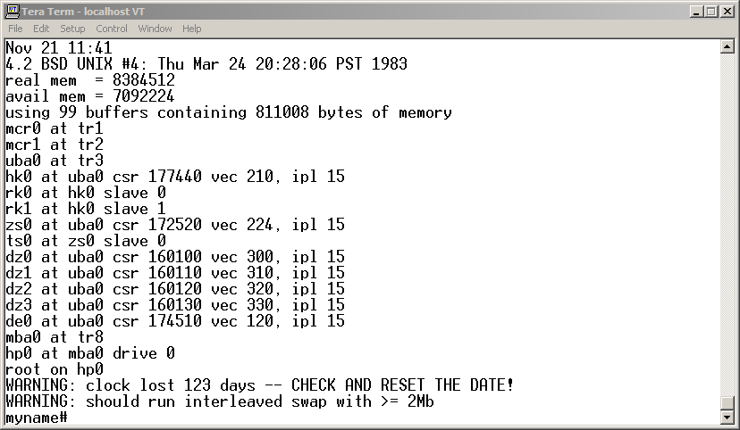Click the 'dz3 at uba0 csr 160130' line
This screenshot has width=740, height=430.
[175, 305]
